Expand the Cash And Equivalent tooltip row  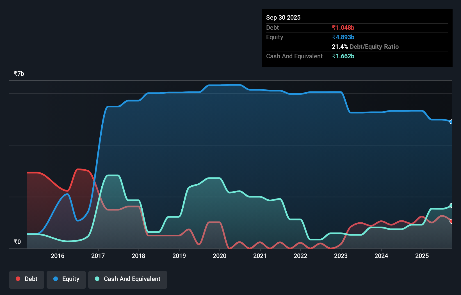[294, 56]
